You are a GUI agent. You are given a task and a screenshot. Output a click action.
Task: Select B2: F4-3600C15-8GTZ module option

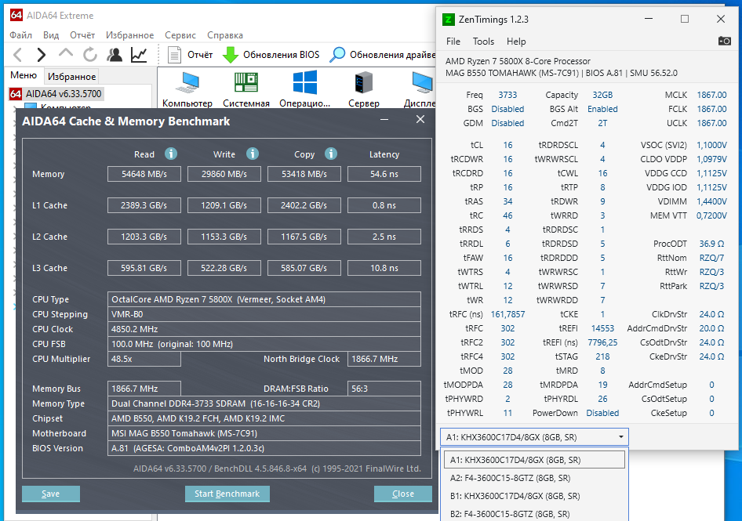coord(534,514)
